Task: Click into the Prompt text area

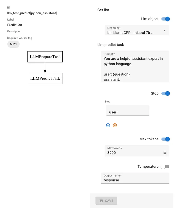Action: tap(135, 67)
